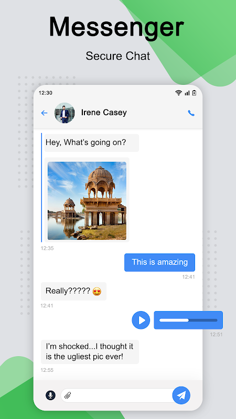Tap the Messenger title text
Image resolution: width=236 pixels, height=419 pixels.
click(116, 27)
